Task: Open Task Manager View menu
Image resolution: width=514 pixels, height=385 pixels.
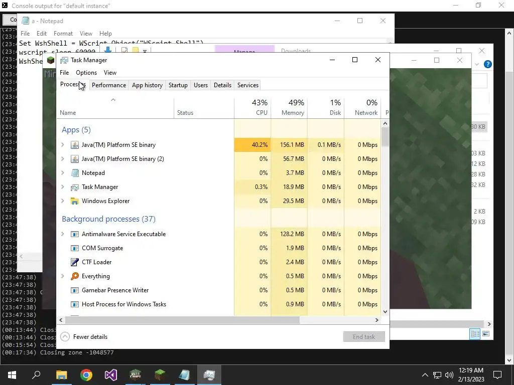Action: click(x=110, y=73)
